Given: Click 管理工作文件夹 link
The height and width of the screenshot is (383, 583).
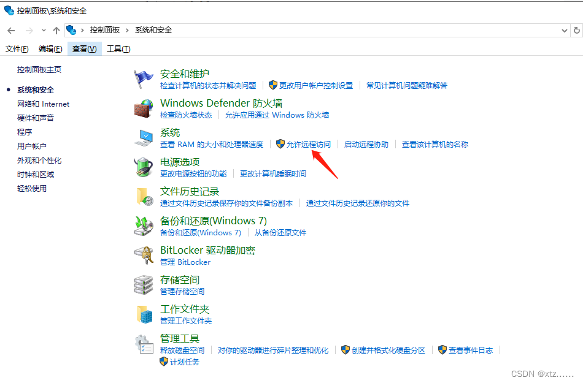Looking at the screenshot, I should tap(186, 320).
